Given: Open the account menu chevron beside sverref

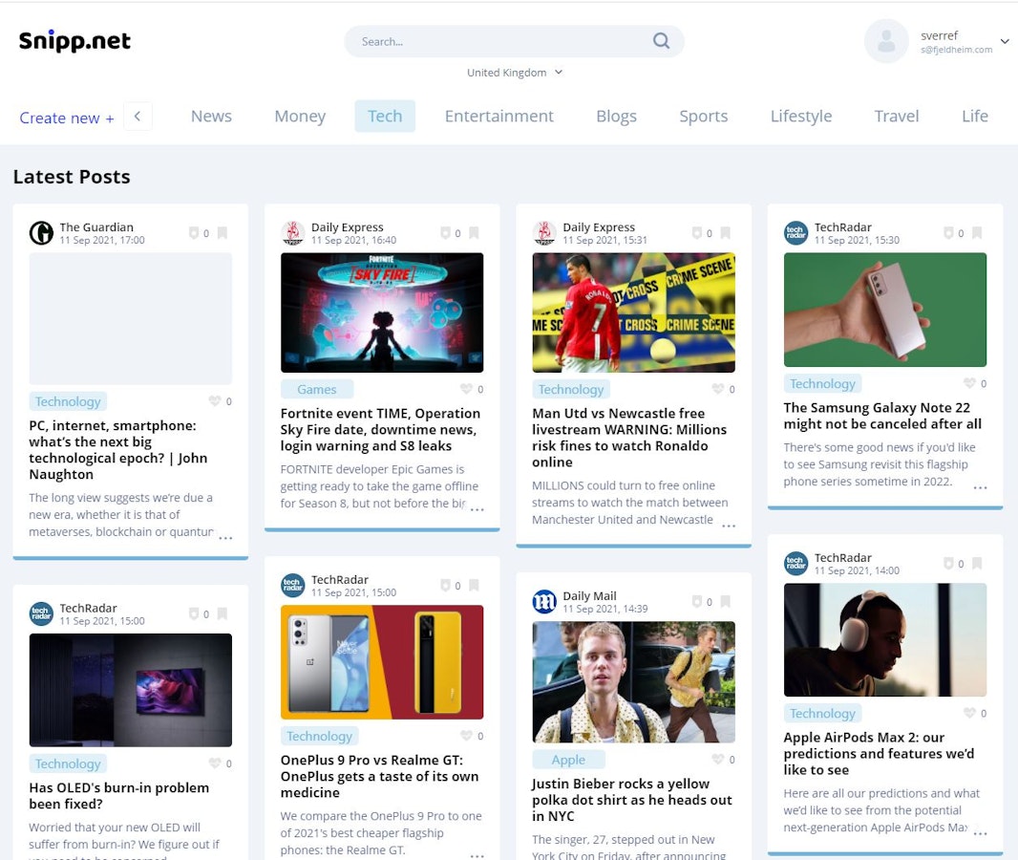Looking at the screenshot, I should coord(1005,41).
